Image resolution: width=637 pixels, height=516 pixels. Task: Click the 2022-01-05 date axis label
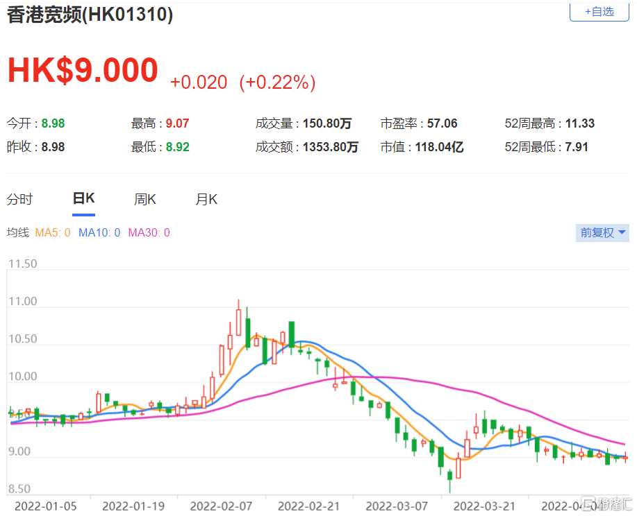pos(46,506)
